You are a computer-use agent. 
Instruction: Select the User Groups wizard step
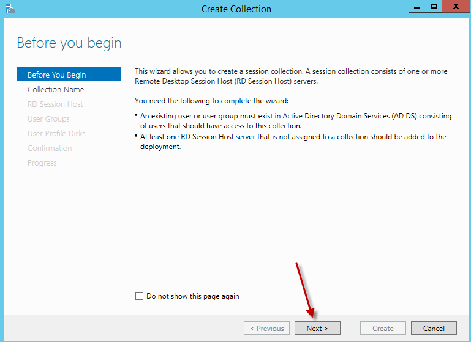pyautogui.click(x=48, y=118)
